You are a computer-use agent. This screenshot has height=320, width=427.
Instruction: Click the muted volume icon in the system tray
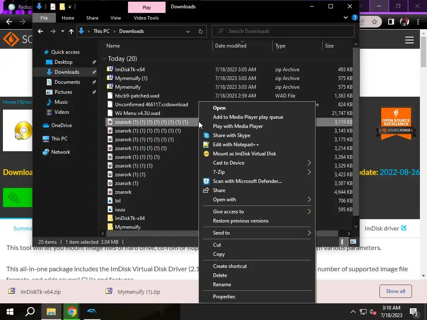(x=373, y=312)
